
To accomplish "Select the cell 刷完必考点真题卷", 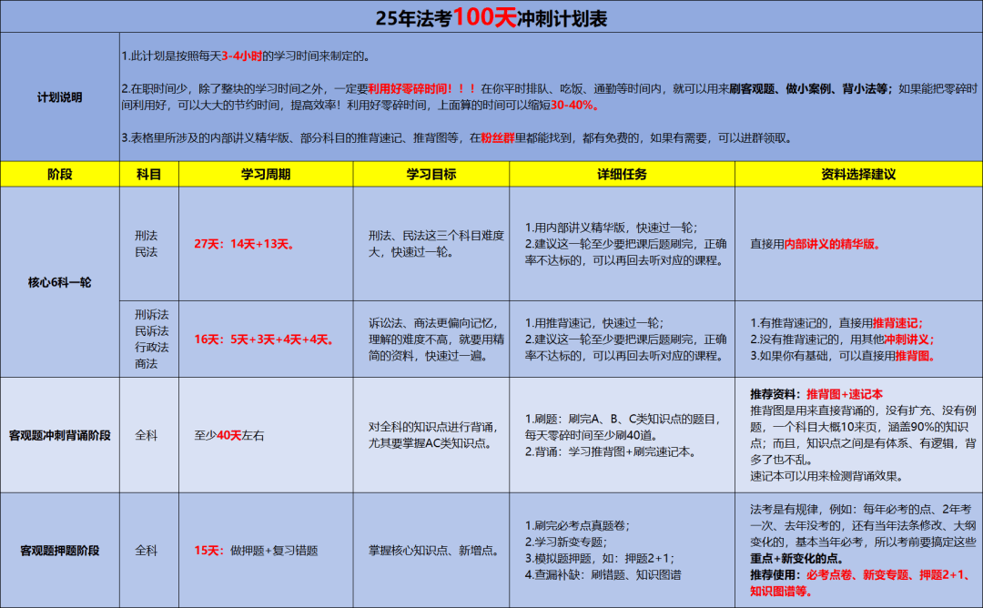I will (622, 551).
